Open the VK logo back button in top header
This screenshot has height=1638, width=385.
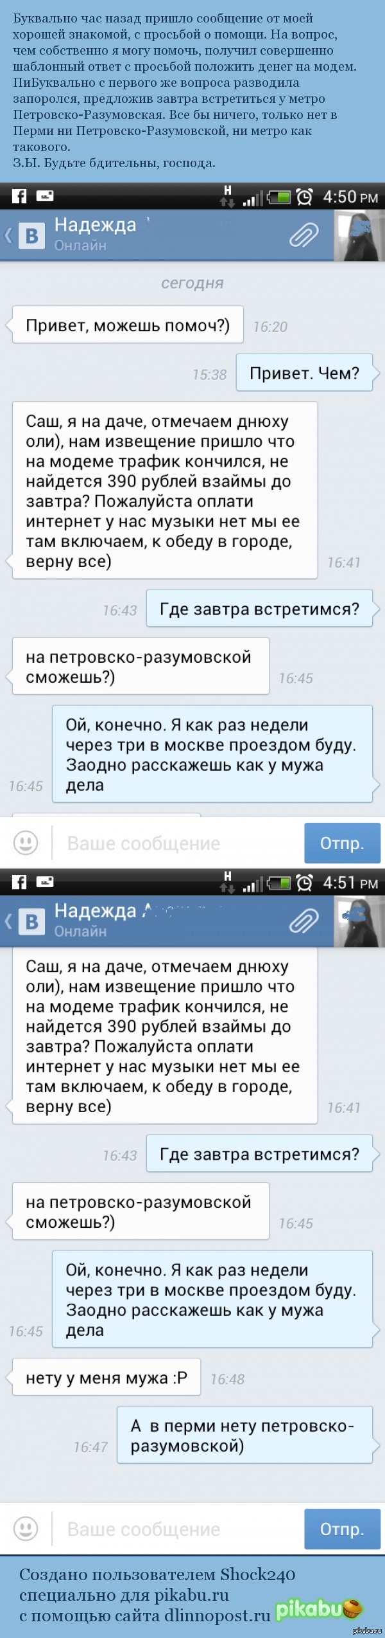point(26,235)
